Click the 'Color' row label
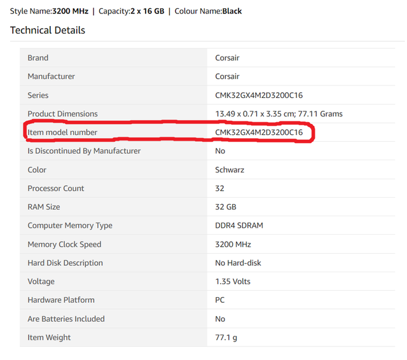407x360 pixels. pyautogui.click(x=37, y=170)
